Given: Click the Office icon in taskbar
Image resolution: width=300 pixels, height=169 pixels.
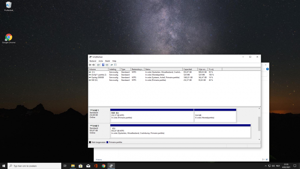Looking at the screenshot, I should (96, 166).
